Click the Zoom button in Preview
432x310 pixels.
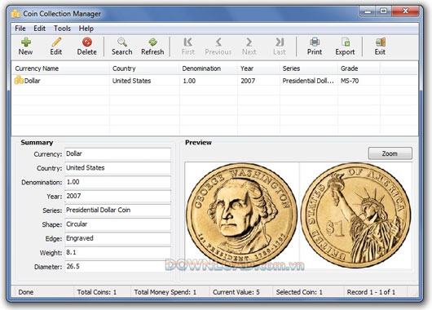(x=390, y=153)
